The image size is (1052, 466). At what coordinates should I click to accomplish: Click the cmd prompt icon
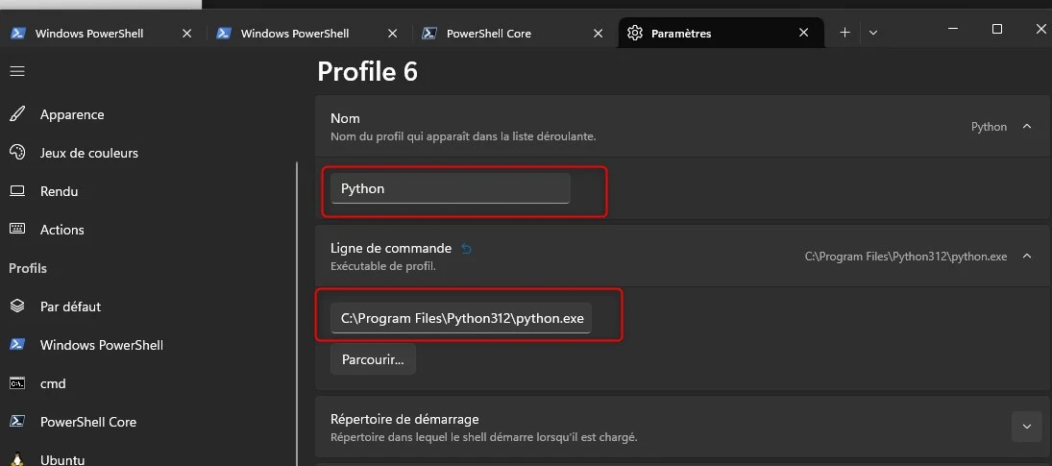(17, 383)
